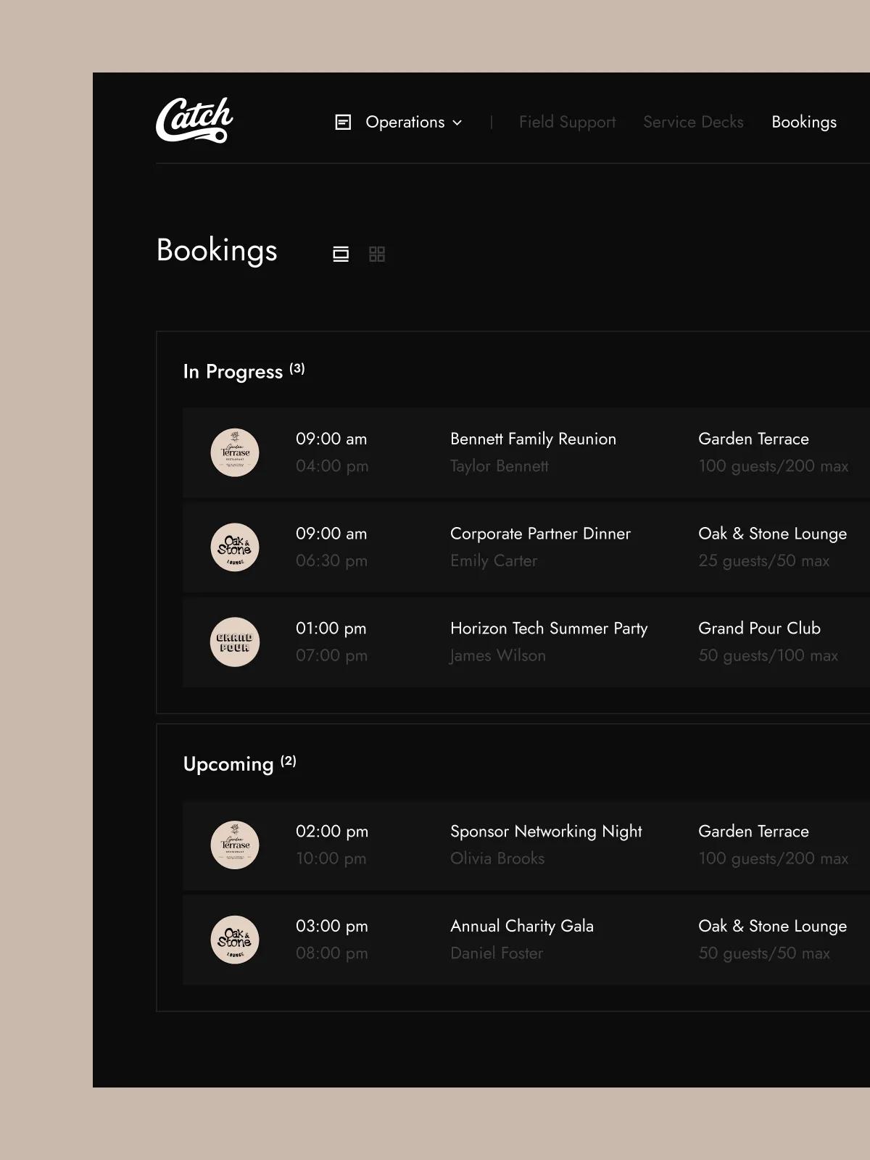Screen dimensions: 870x1160
Task: Click 25 guests/50 max capacity
Action: tap(763, 561)
